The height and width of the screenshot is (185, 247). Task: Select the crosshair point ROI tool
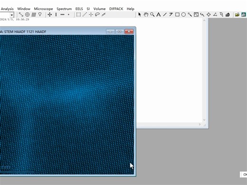point(91,15)
